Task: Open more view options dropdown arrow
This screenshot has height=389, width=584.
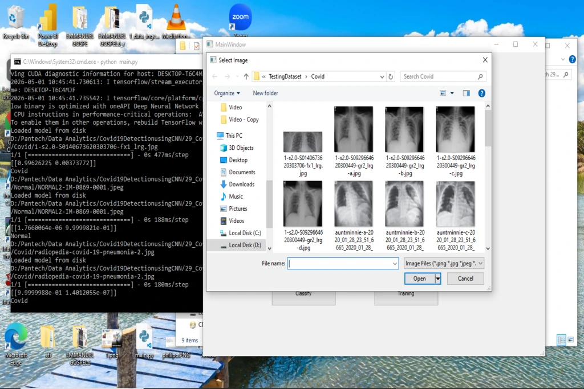Action: tap(452, 93)
